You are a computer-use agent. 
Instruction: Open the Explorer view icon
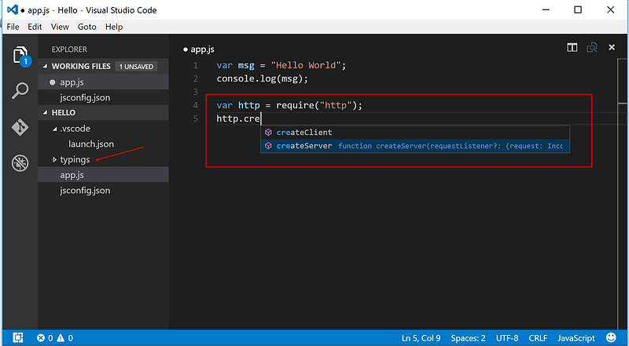(20, 55)
